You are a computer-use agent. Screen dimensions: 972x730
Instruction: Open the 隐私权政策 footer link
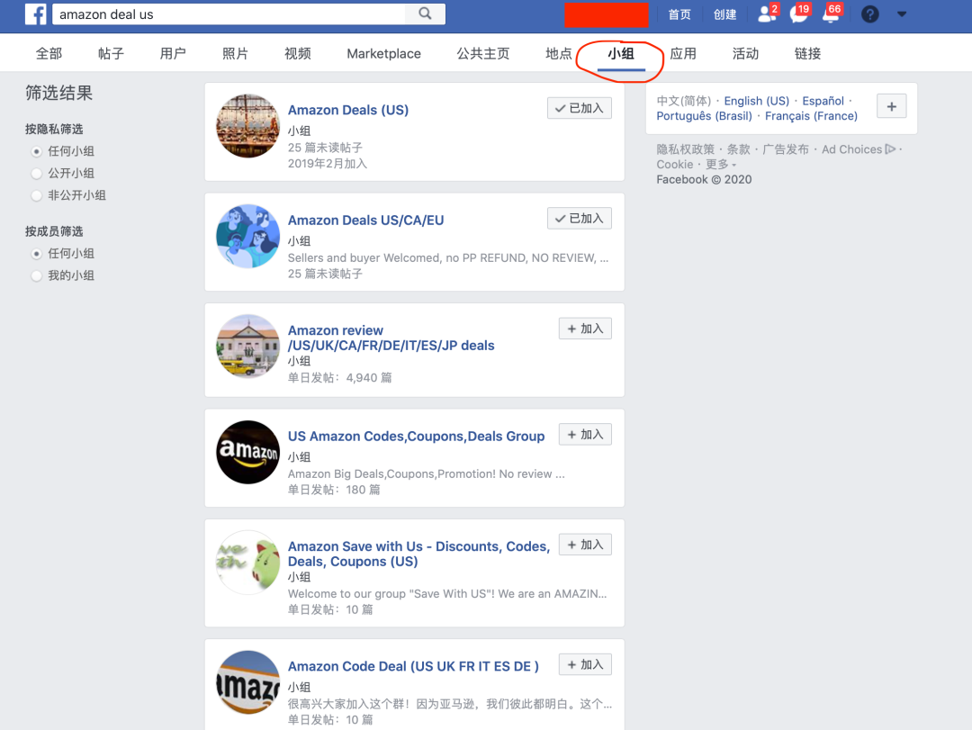coord(685,149)
